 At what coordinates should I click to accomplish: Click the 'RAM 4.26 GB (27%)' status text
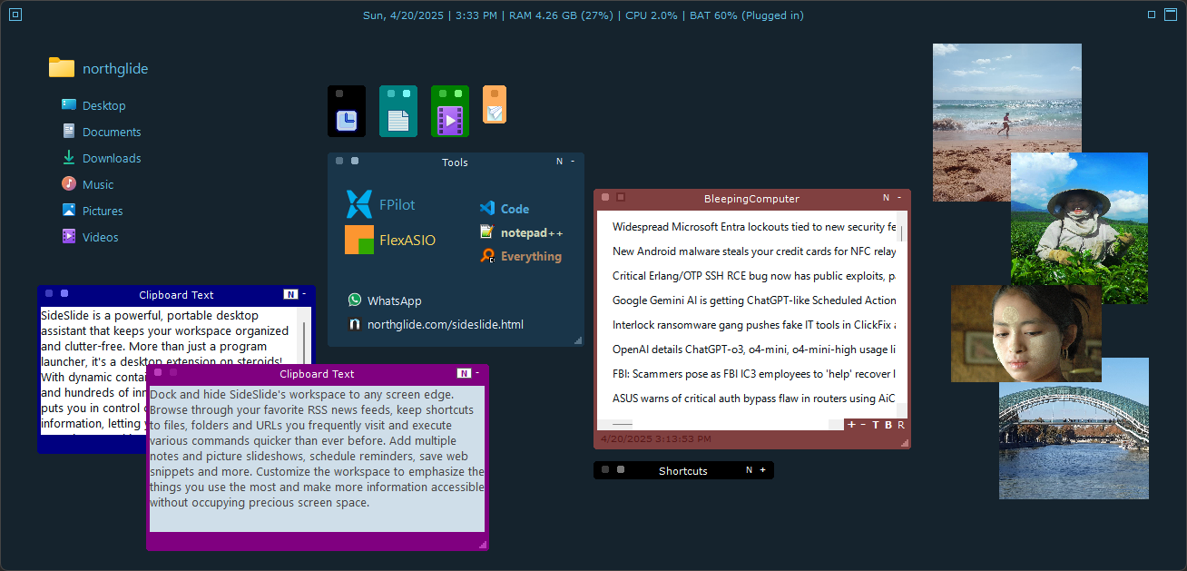coord(561,15)
